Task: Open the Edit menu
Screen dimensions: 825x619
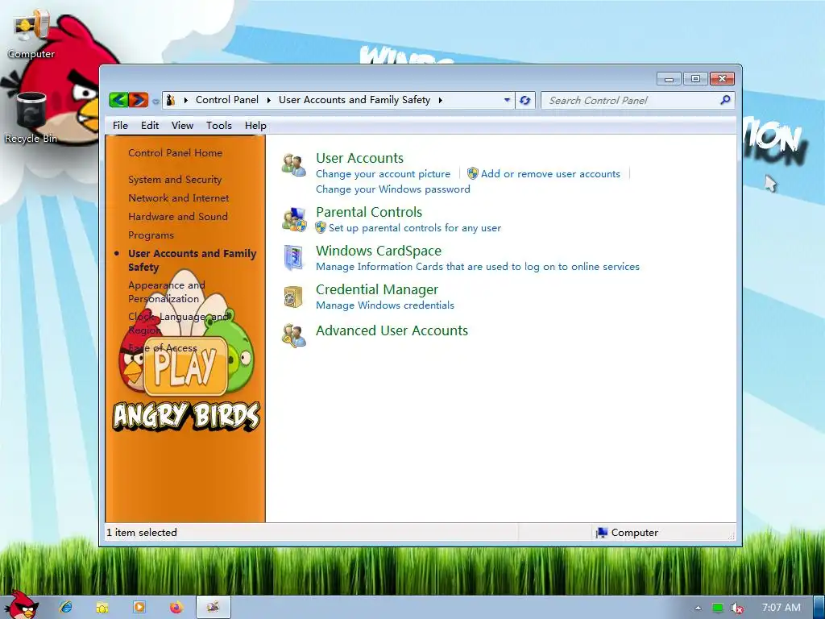Action: click(150, 125)
